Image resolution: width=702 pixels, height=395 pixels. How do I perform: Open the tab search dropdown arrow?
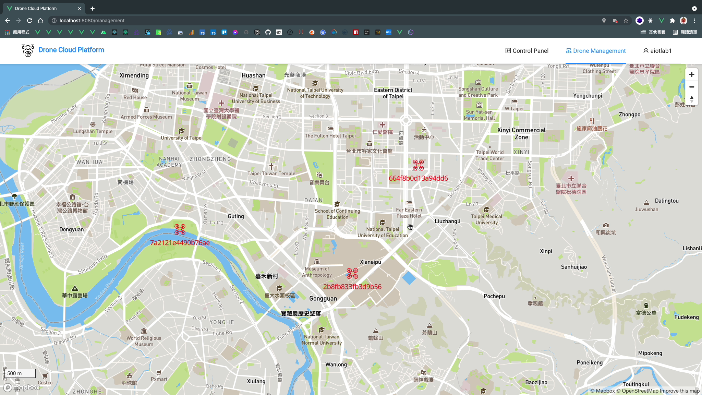pyautogui.click(x=694, y=9)
